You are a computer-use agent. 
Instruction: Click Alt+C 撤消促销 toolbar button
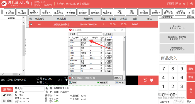click(x=180, y=12)
